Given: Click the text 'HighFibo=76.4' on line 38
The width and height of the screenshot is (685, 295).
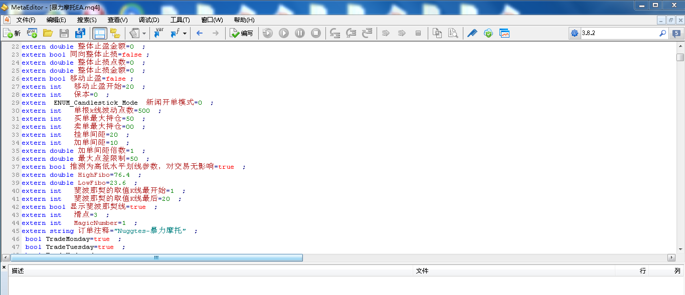Looking at the screenshot, I should point(104,175).
